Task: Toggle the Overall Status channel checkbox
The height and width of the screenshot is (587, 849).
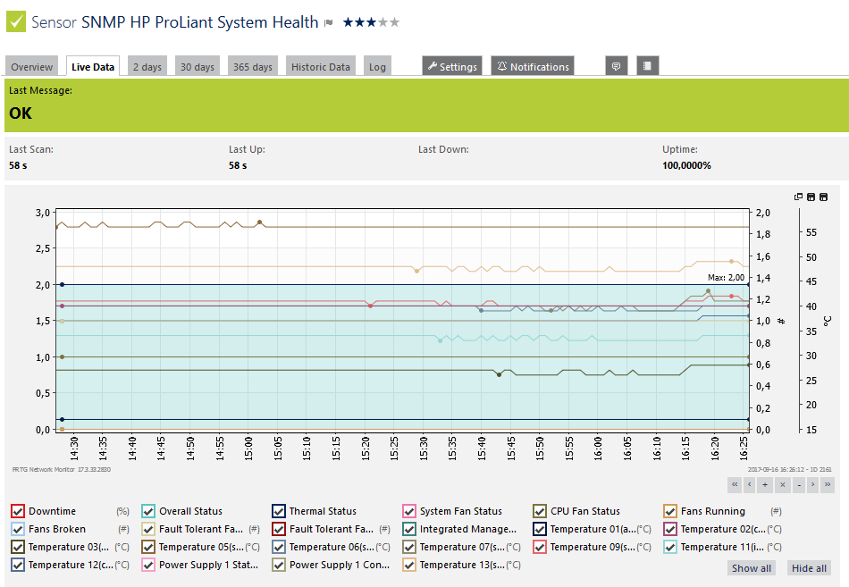Action: [x=148, y=511]
